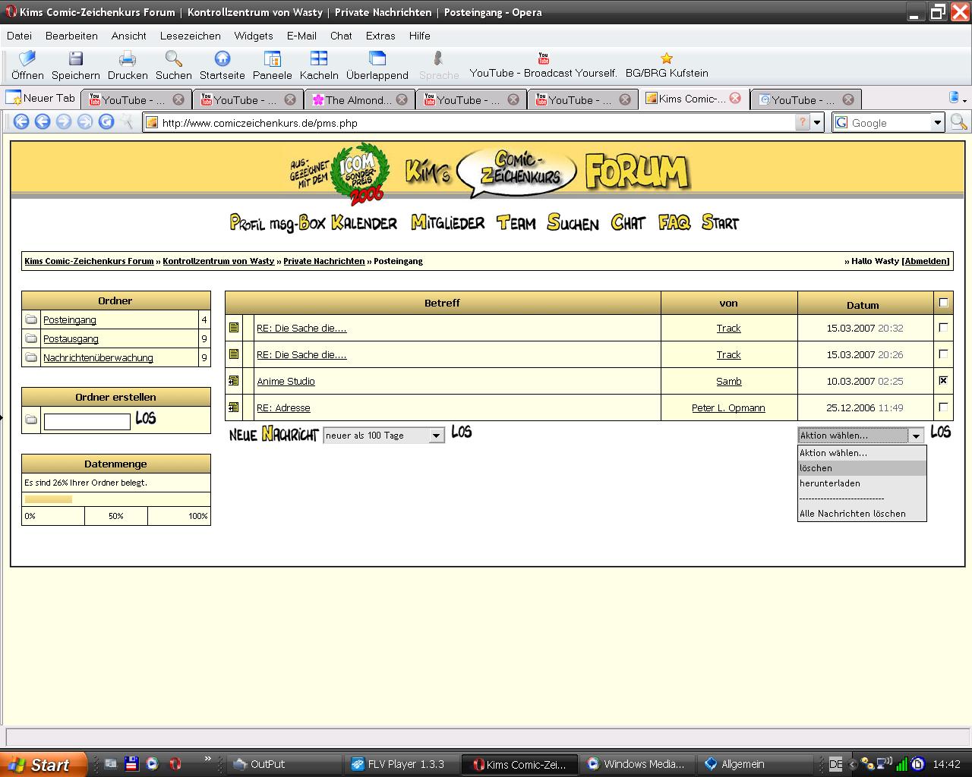Check the RE: Adresse message checkbox
Viewport: 972px width, 777px height.
point(943,407)
